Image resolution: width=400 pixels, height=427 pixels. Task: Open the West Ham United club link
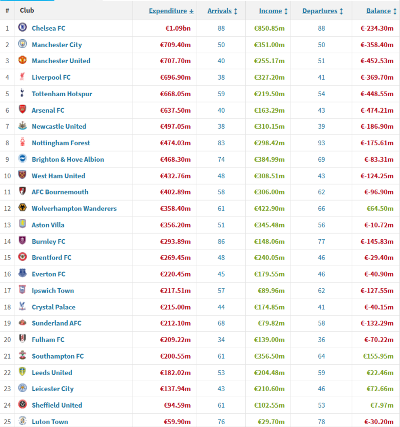(58, 176)
